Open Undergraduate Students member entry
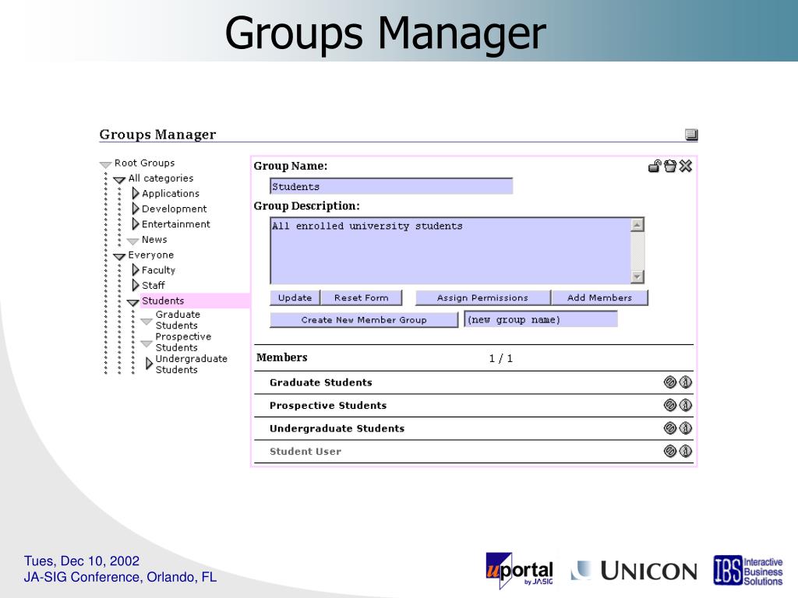The image size is (798, 598). tap(337, 428)
